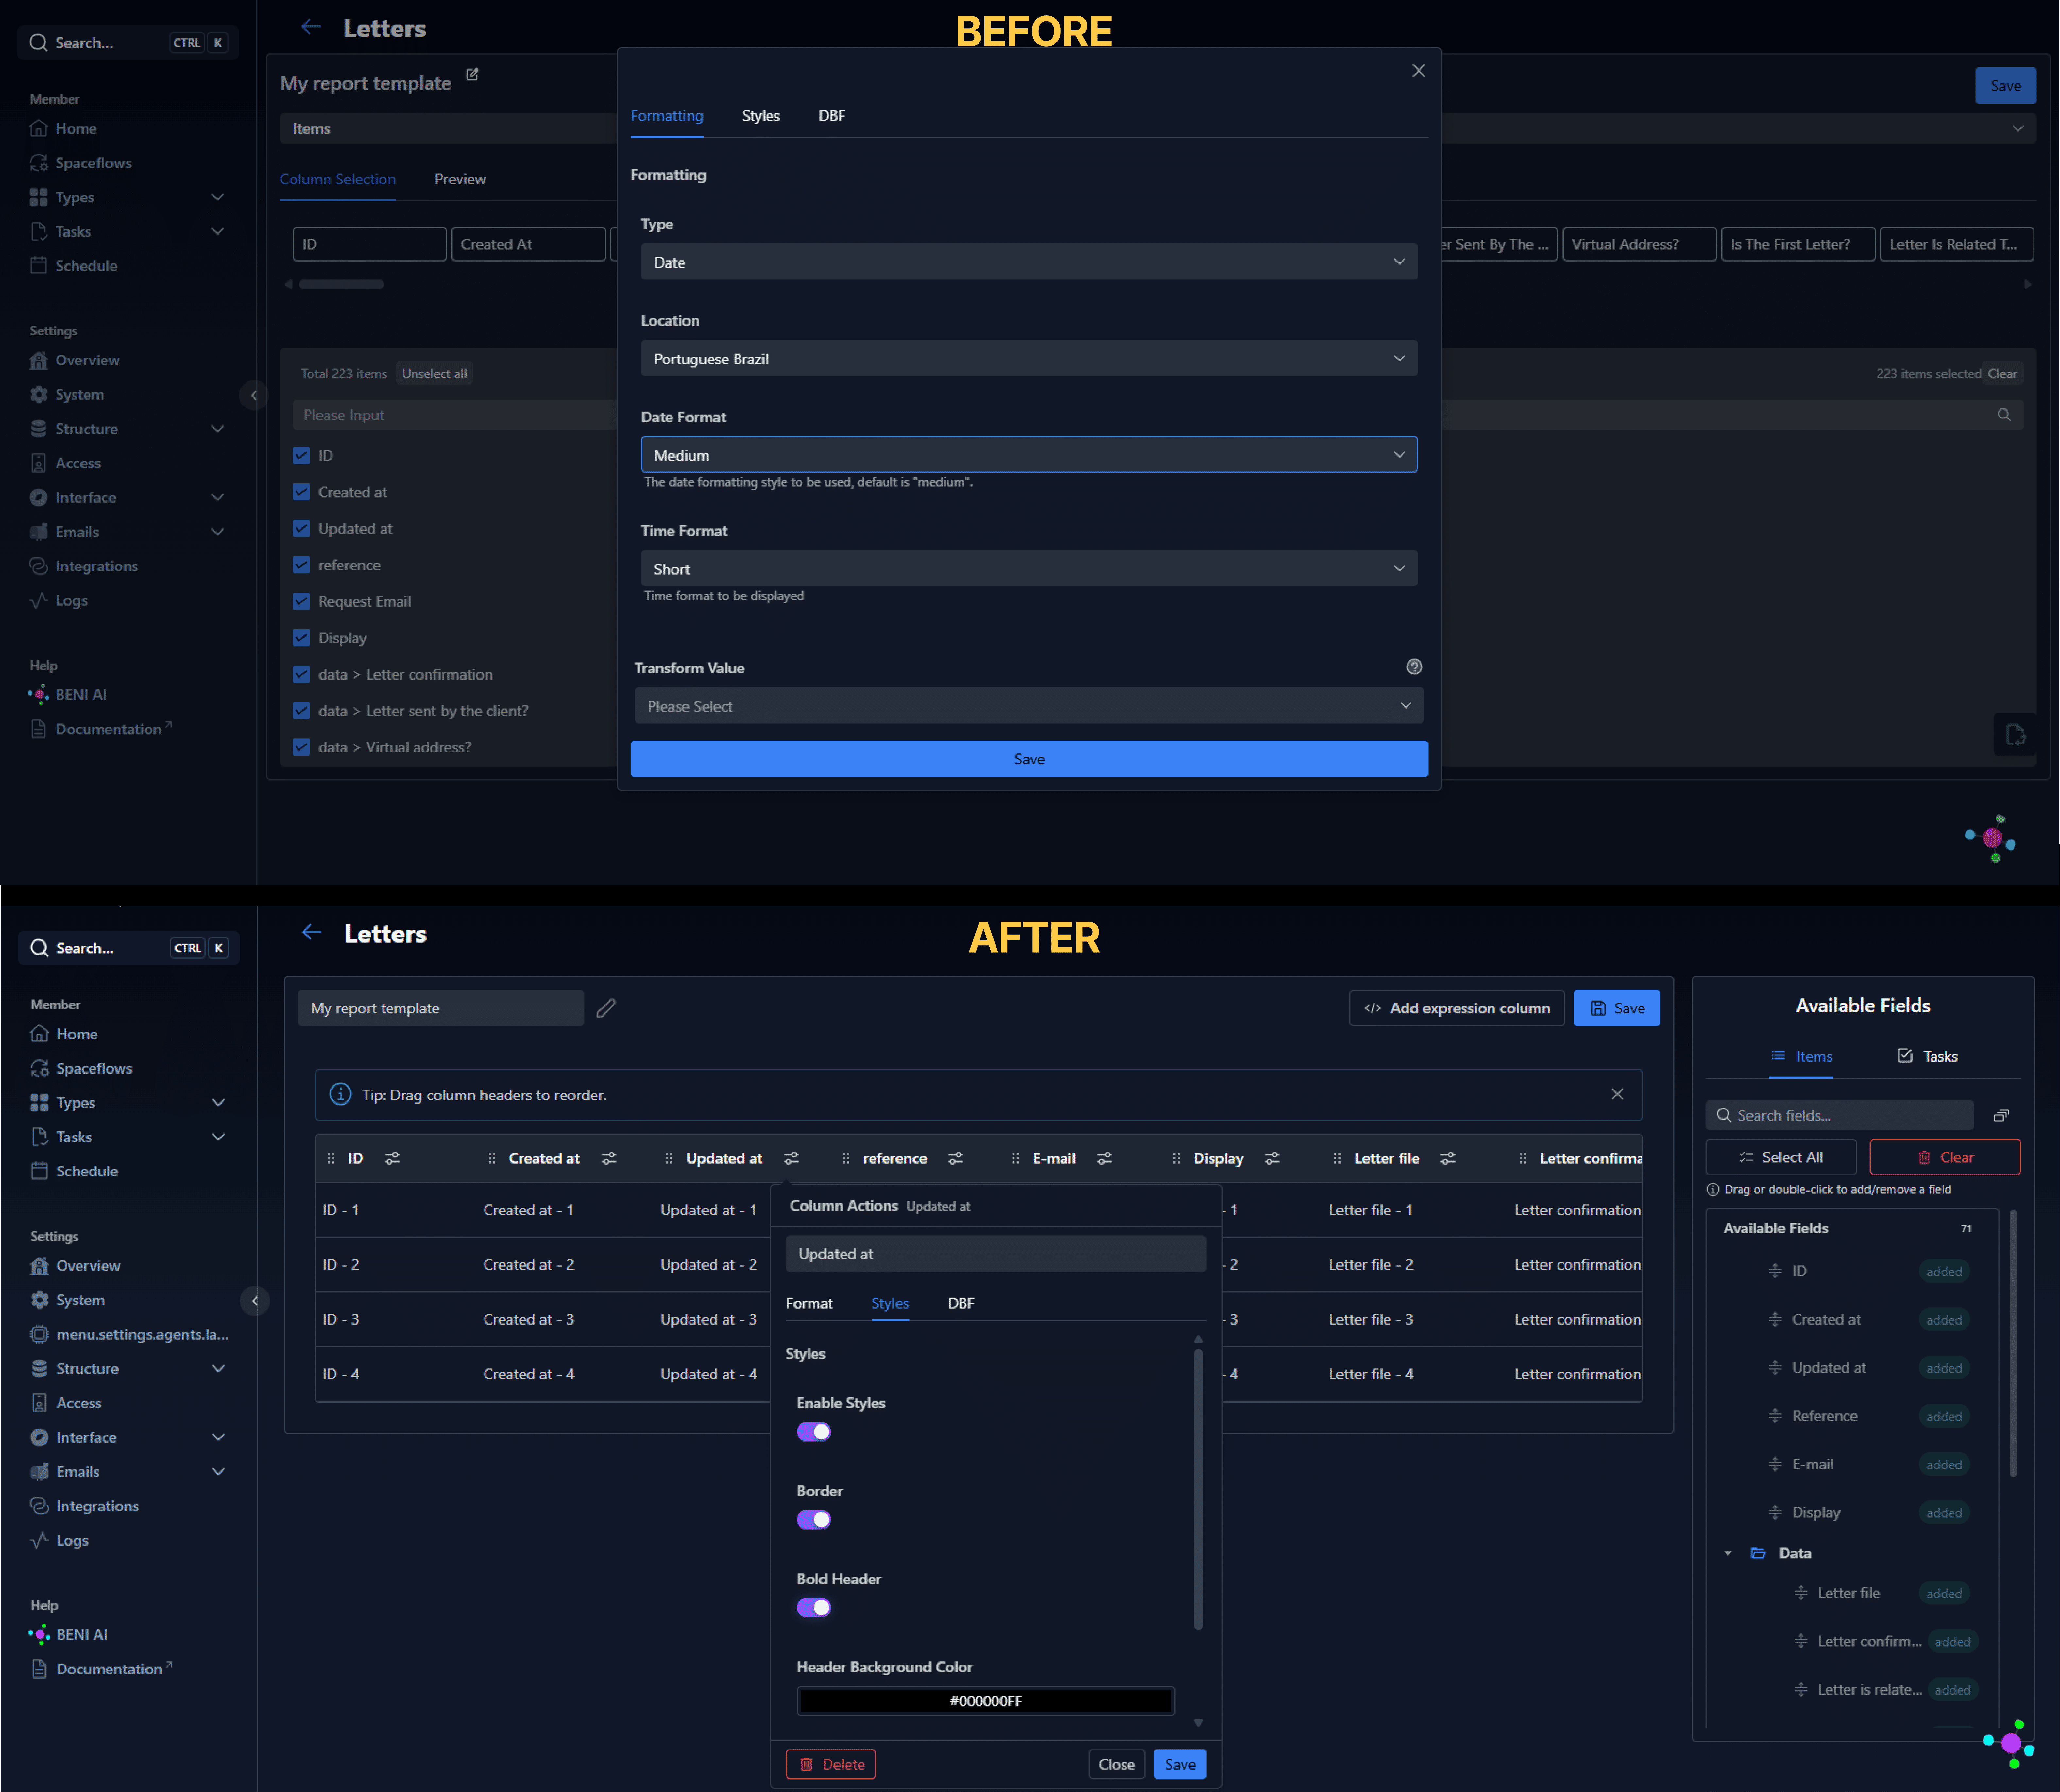Close the Formatting modal dialog
This screenshot has height=1792, width=2060.
coord(1418,71)
